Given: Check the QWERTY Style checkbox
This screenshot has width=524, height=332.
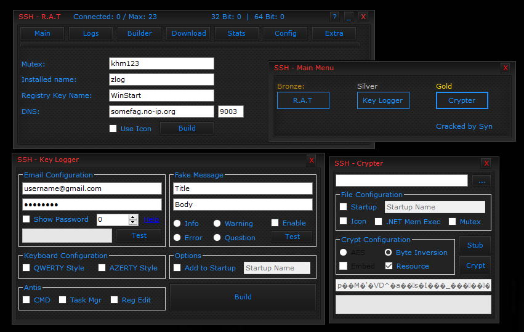Looking at the screenshot, I should pyautogui.click(x=26, y=268).
